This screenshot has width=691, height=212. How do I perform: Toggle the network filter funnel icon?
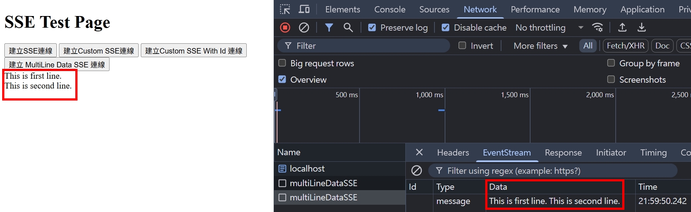329,27
